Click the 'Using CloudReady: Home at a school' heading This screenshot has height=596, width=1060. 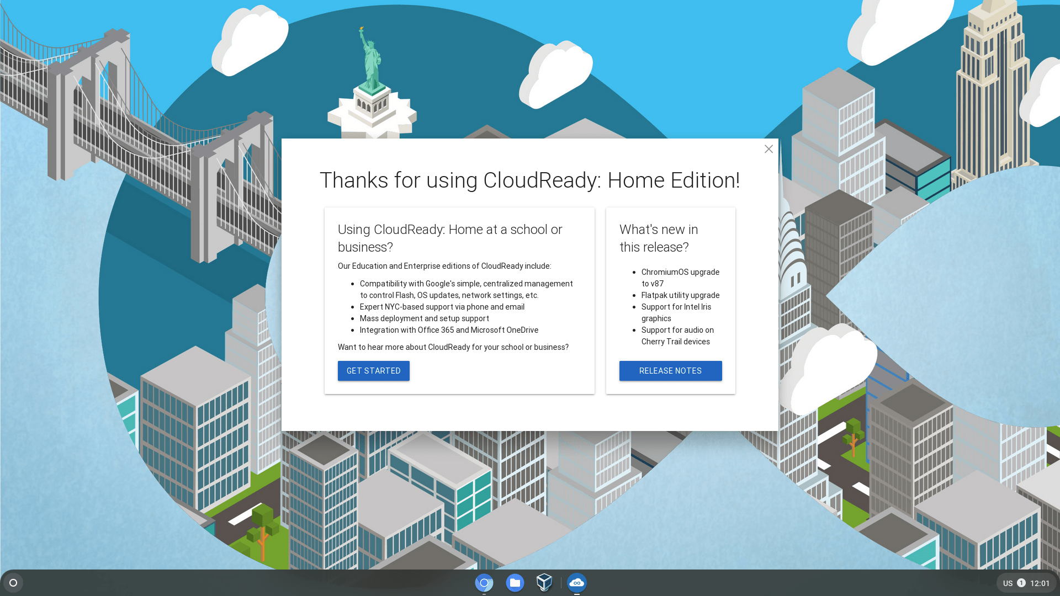449,238
